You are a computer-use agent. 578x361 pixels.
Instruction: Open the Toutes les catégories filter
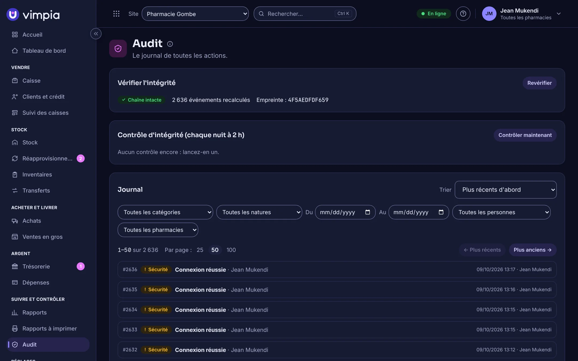click(x=165, y=212)
